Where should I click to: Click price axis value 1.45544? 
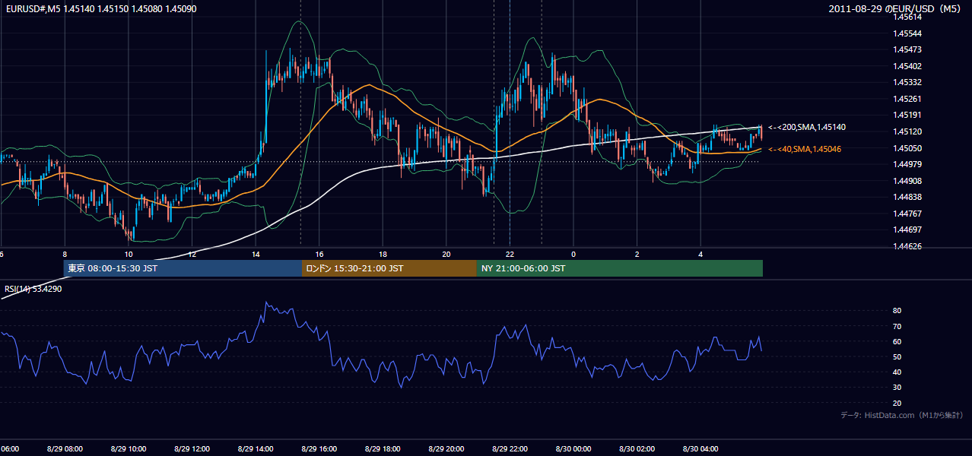point(908,33)
